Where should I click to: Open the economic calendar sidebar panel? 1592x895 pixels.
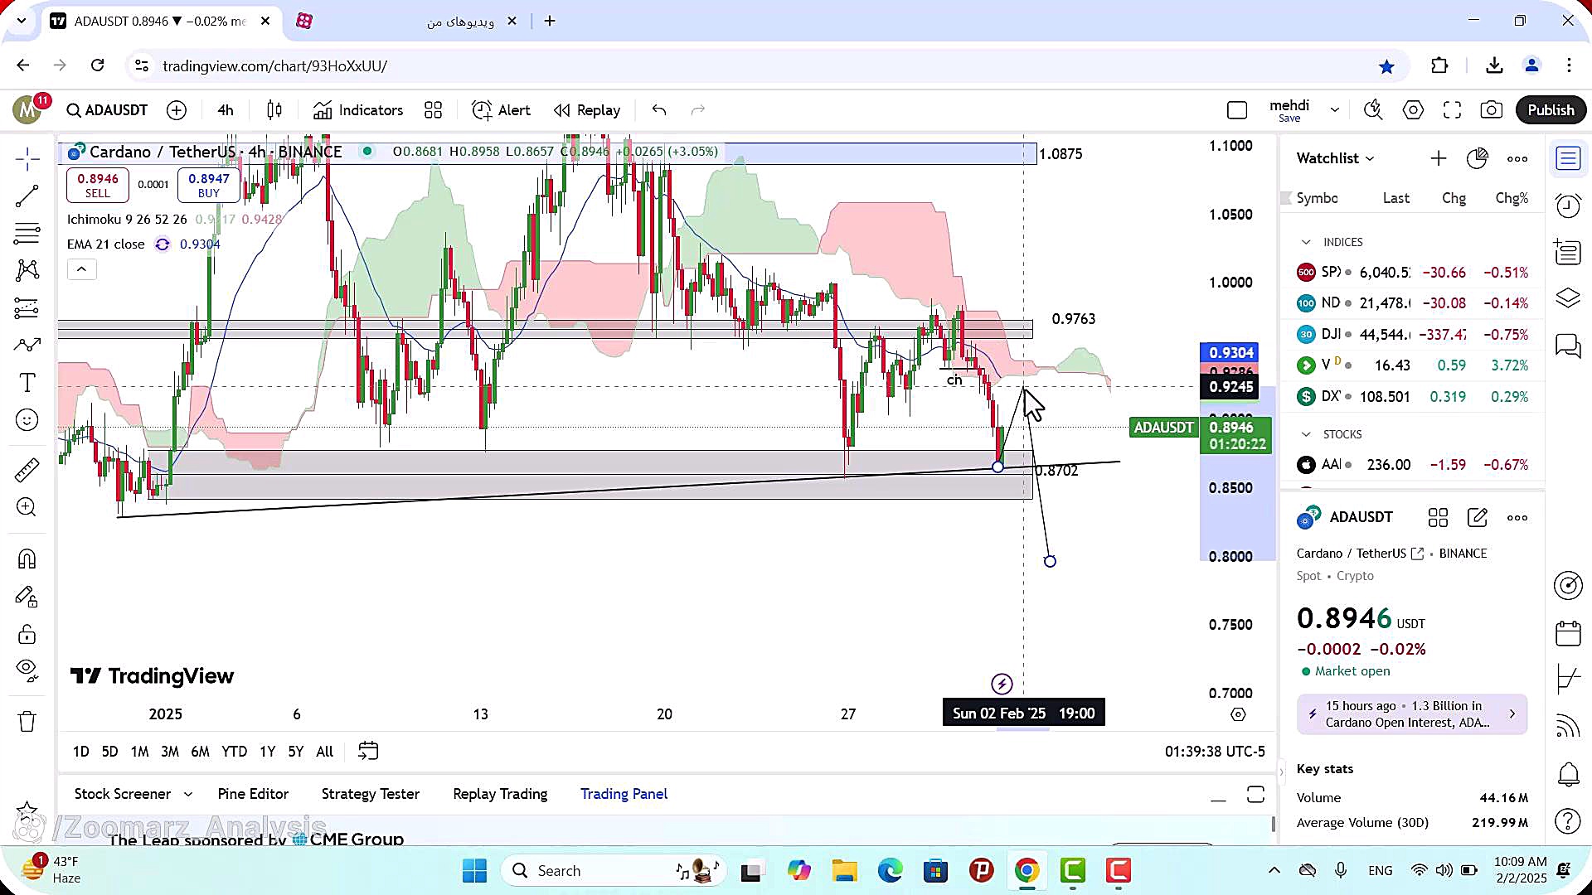pos(1568,634)
